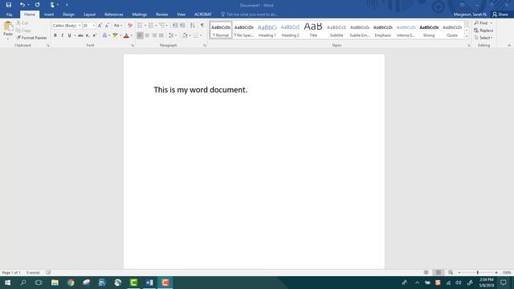514x289 pixels.
Task: Redo with the repeat icon
Action: pyautogui.click(x=38, y=5)
